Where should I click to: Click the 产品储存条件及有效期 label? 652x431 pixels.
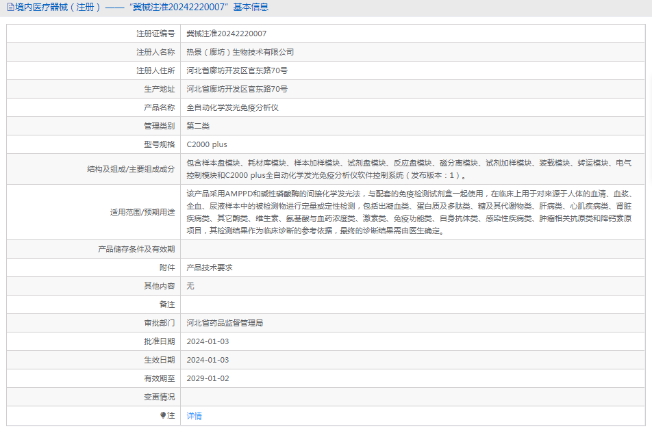(x=136, y=249)
